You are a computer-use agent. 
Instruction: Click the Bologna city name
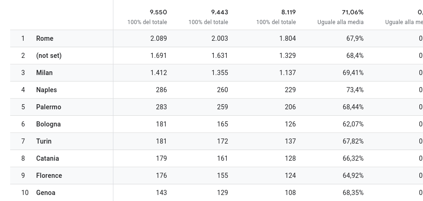pos(48,124)
